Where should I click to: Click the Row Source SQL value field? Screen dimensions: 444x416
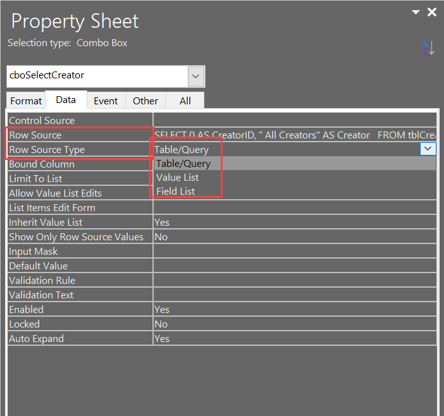[294, 135]
